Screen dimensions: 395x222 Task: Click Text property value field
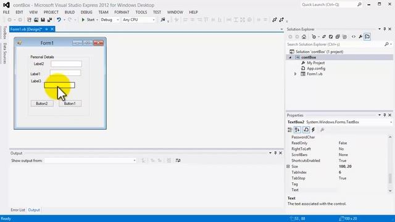(x=362, y=190)
